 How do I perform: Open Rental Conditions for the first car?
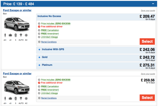pos(49,42)
